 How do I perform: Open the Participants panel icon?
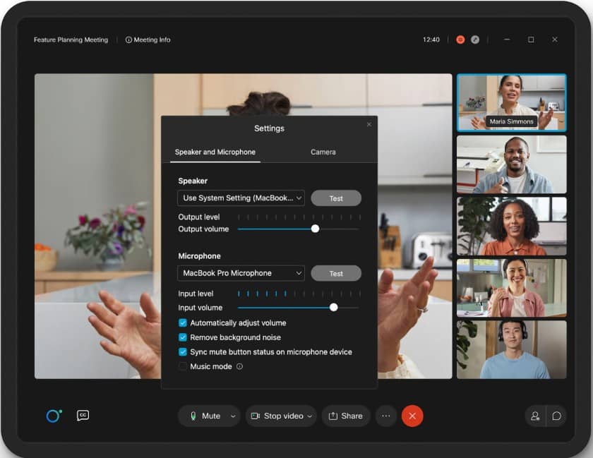tap(535, 416)
